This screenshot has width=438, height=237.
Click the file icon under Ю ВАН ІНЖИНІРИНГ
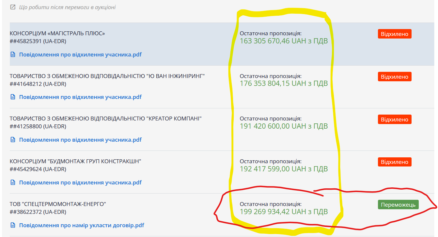[13, 97]
